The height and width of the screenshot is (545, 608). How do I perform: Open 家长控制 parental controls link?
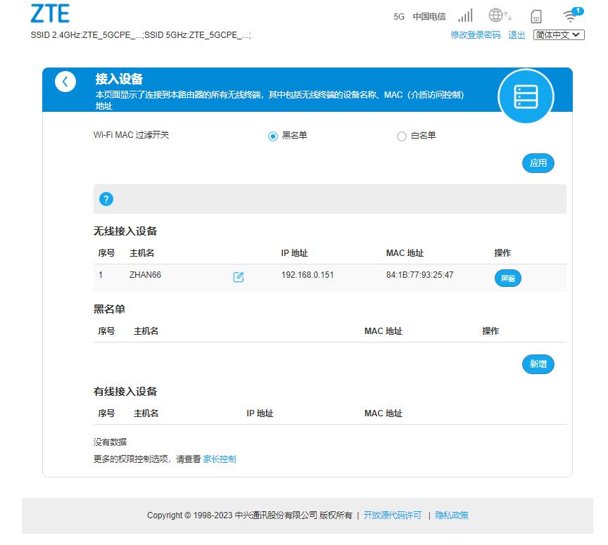click(x=219, y=459)
